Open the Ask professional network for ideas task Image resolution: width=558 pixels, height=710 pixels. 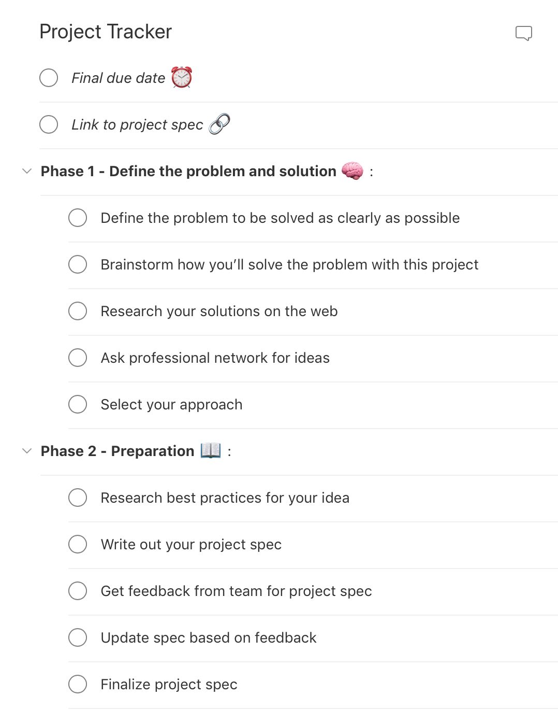tap(215, 358)
